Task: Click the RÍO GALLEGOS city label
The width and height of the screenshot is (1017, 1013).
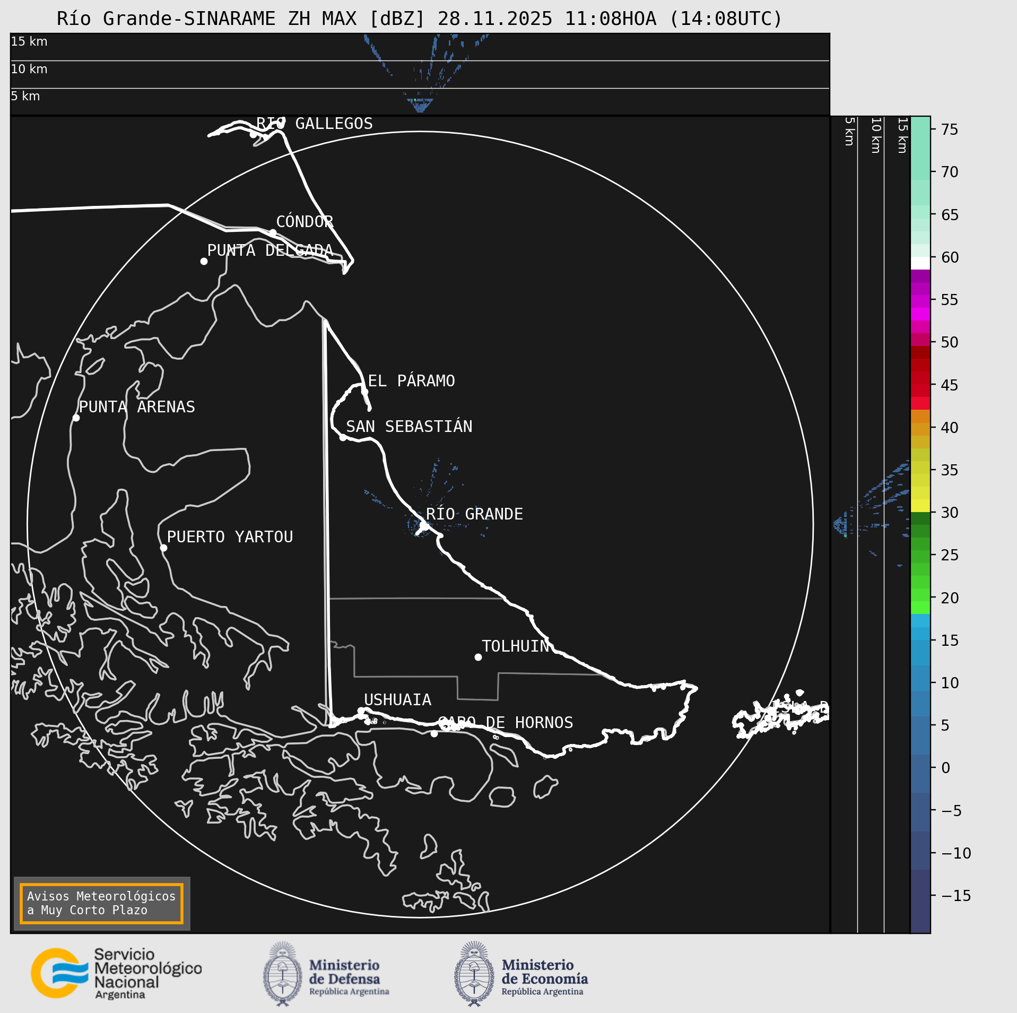Action: point(315,124)
